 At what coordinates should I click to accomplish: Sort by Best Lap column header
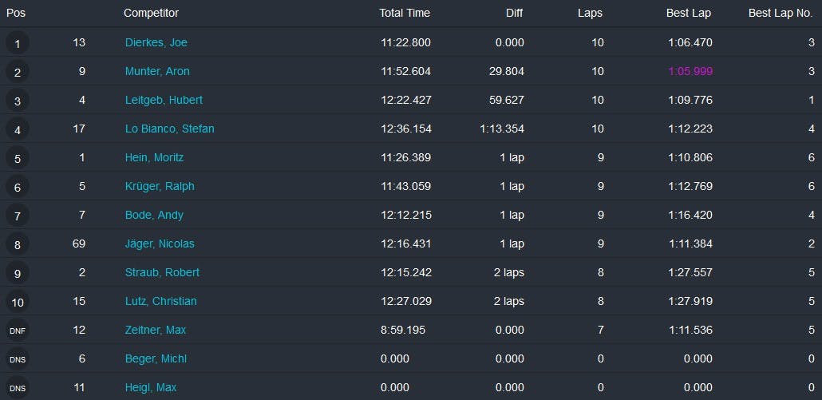(x=689, y=13)
